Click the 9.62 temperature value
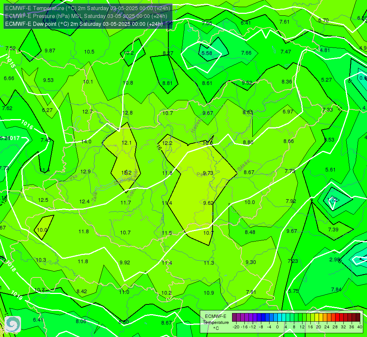Viewport: 367px width, 337px height. (x=208, y=203)
